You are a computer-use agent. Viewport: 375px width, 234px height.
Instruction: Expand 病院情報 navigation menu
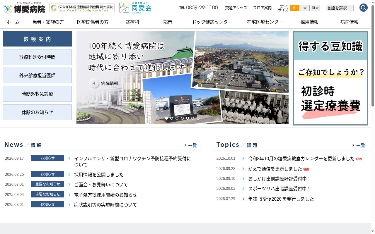click(349, 22)
